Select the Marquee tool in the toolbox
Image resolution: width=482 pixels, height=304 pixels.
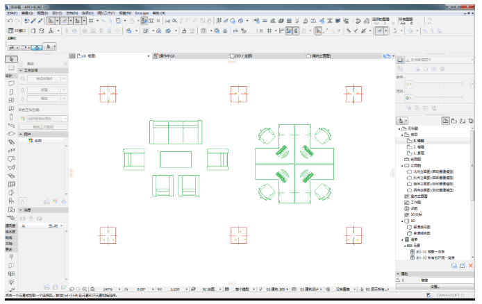click(x=11, y=68)
